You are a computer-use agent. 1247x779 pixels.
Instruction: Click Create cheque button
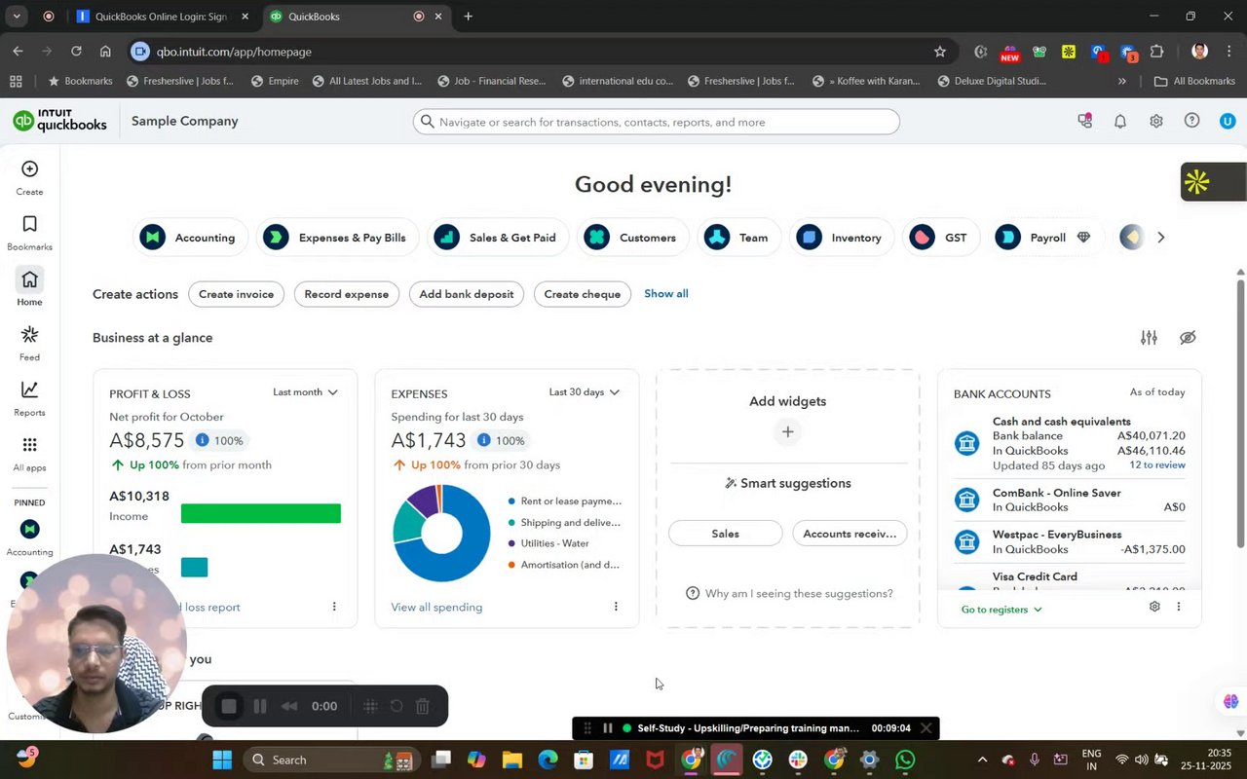coord(582,294)
